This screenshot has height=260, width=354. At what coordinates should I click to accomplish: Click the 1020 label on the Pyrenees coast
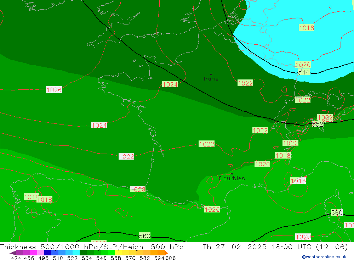[138, 189]
